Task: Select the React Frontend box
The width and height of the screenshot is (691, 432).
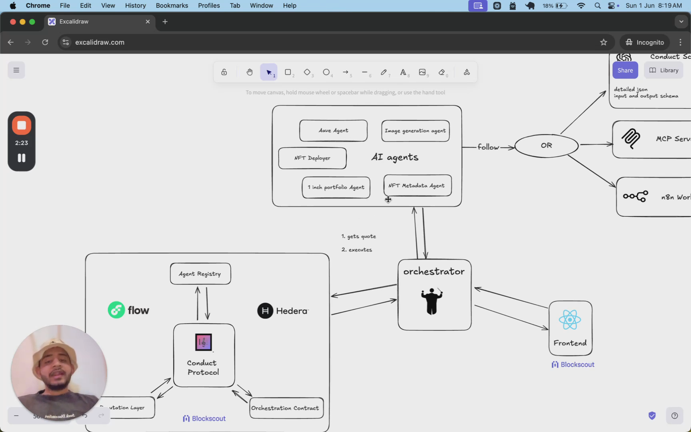Action: coord(571,328)
